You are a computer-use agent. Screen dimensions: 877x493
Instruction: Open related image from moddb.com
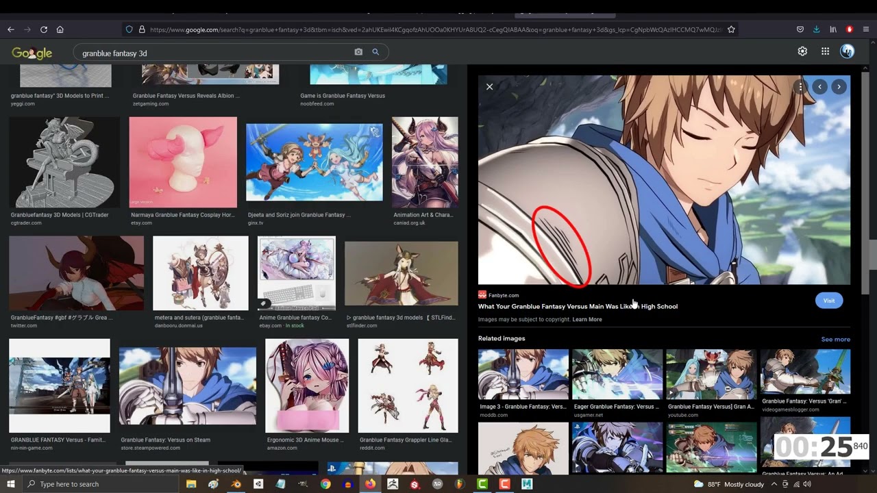click(523, 375)
